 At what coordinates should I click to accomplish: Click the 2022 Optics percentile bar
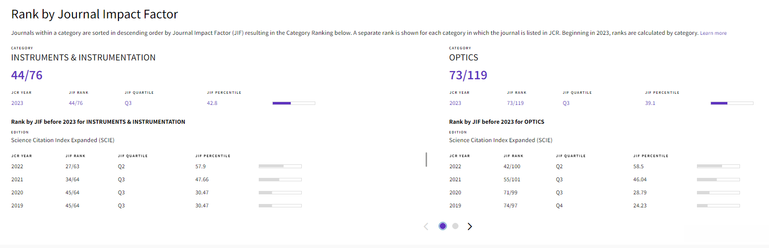coord(718,166)
